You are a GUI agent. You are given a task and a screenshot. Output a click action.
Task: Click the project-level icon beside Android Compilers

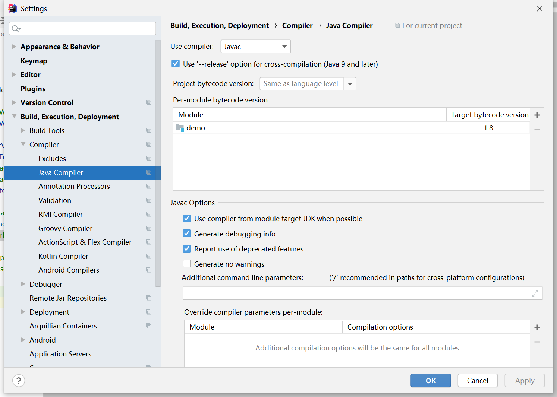pyautogui.click(x=149, y=270)
